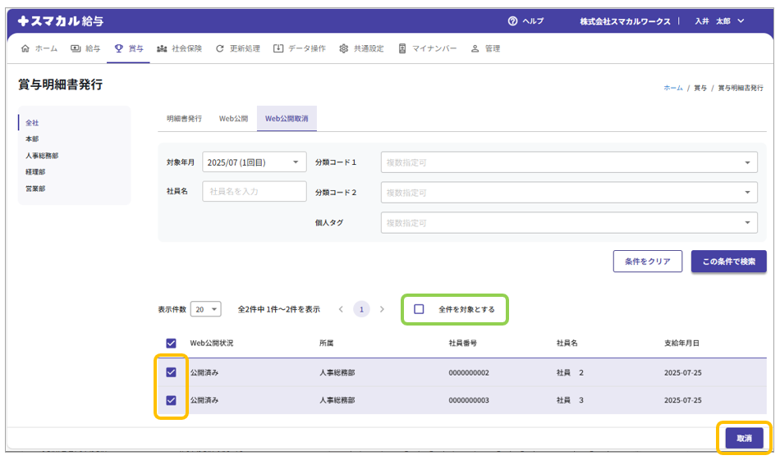Click the 社員名 input field

[254, 191]
